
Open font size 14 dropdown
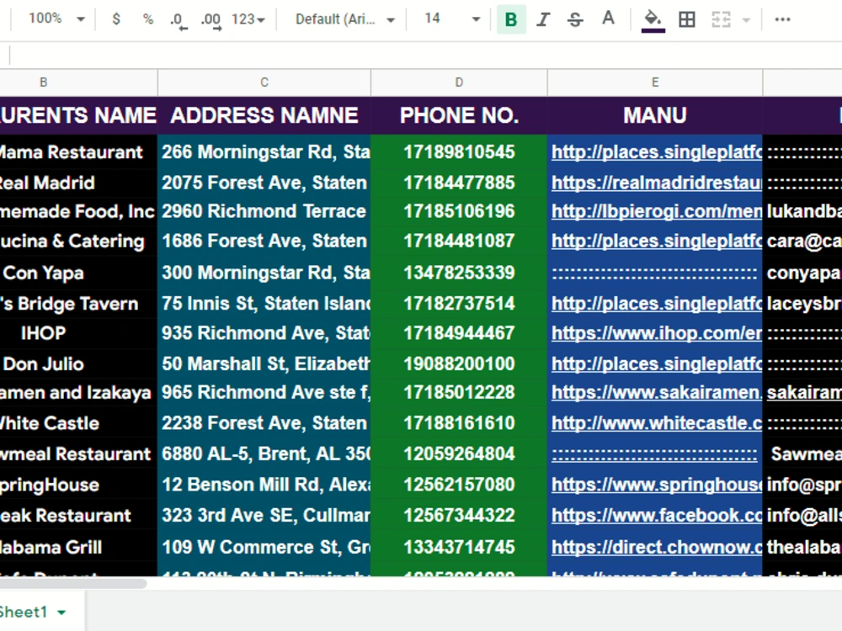click(451, 19)
